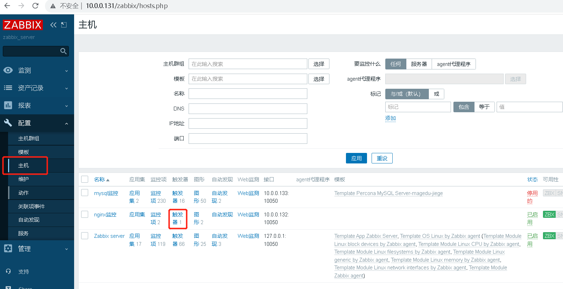This screenshot has height=289, width=563.
Task: Open the mysql监控 host link
Action: click(x=106, y=193)
